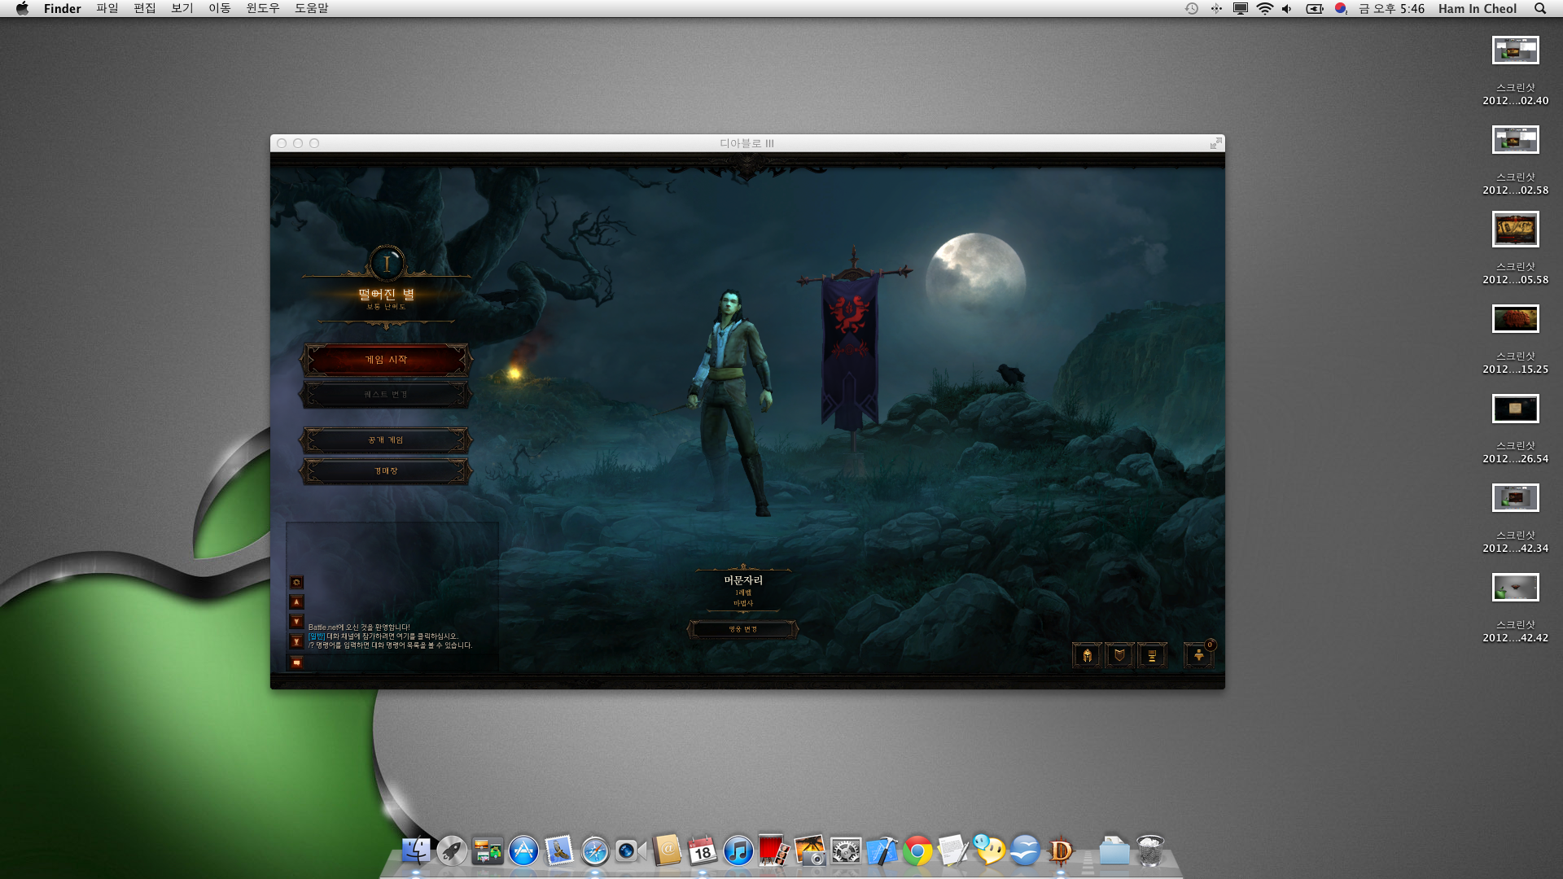Open Mission Control in the Dock

[x=488, y=851]
